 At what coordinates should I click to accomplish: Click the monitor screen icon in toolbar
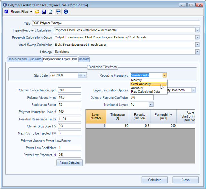[x=58, y=12]
